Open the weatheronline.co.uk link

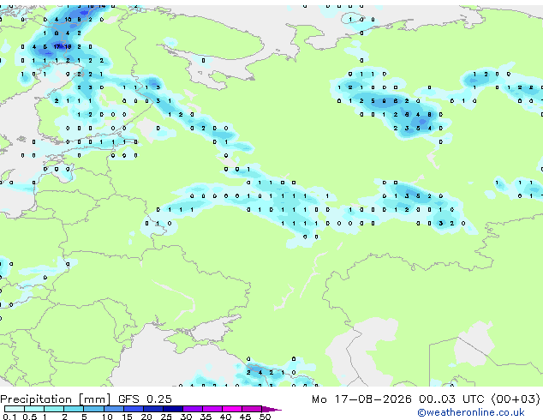coord(471,412)
